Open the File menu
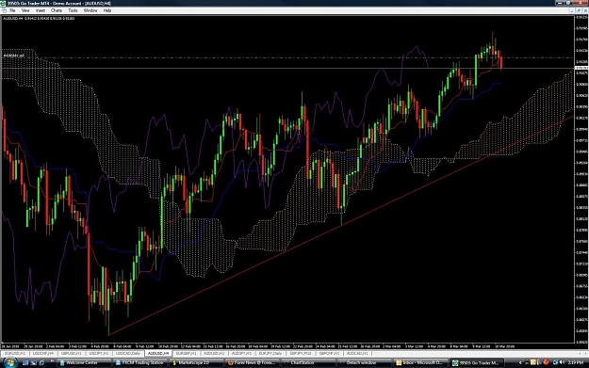The height and width of the screenshot is (368, 589). 12,10
